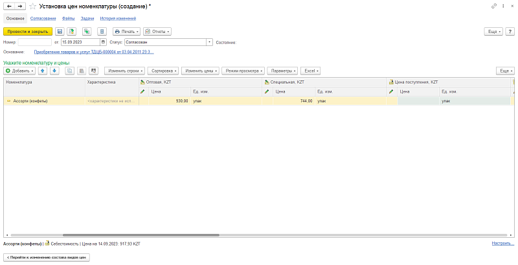Open the История изменений tab

118,19
